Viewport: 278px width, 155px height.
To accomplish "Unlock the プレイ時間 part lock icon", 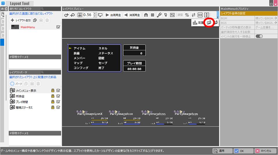I will coord(53,102).
